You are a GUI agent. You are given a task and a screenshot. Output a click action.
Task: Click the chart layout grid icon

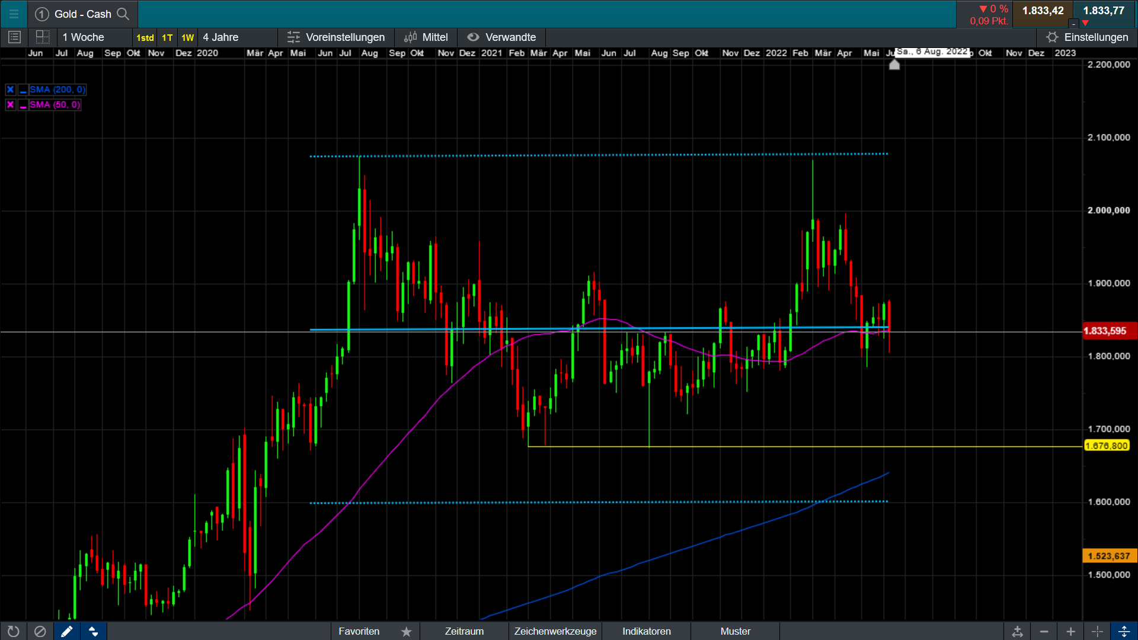[x=43, y=37]
